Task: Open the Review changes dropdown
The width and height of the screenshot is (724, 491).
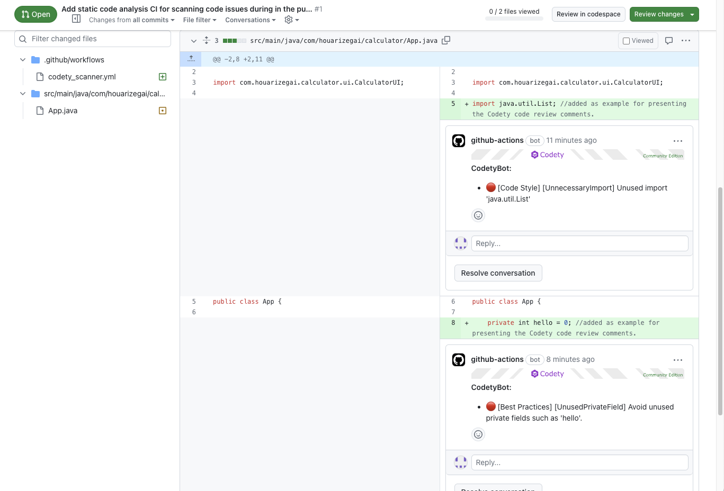Action: coord(664,14)
